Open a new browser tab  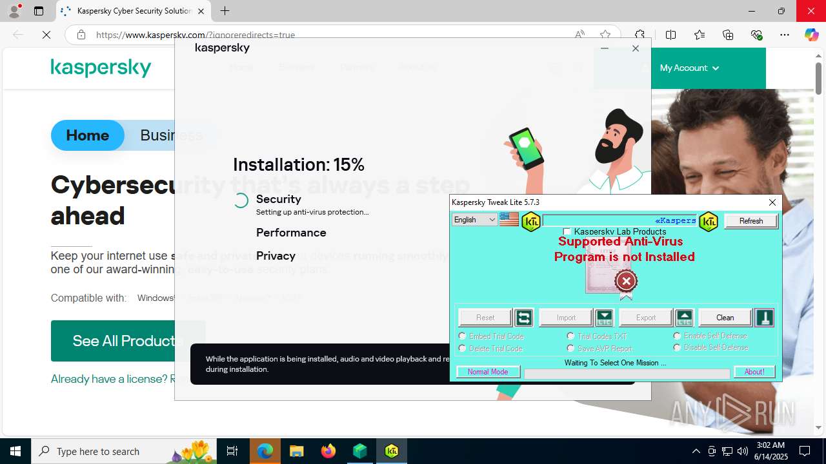(225, 11)
